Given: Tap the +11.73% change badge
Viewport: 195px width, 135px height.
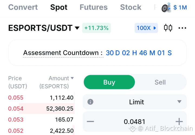Looking at the screenshot, I should point(96,28).
